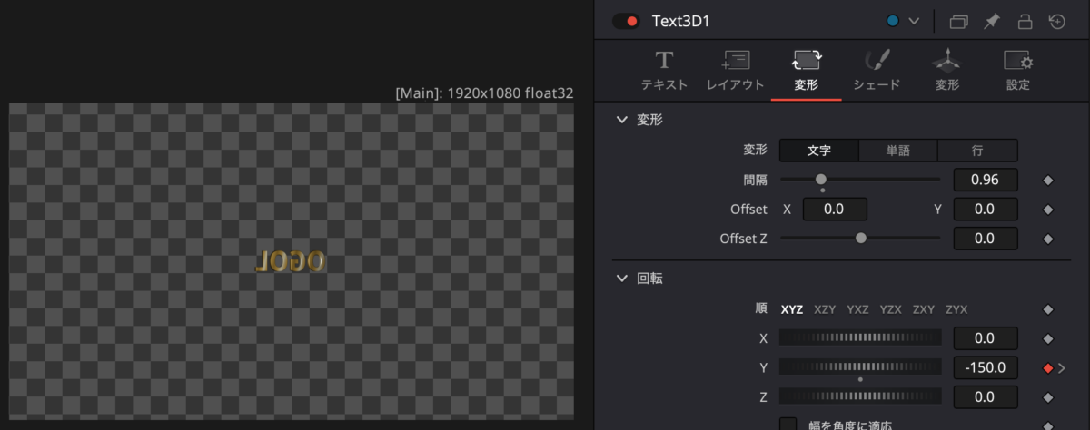Click the viewer resolution label 1920x1080 float32
1090x430 pixels.
click(484, 93)
